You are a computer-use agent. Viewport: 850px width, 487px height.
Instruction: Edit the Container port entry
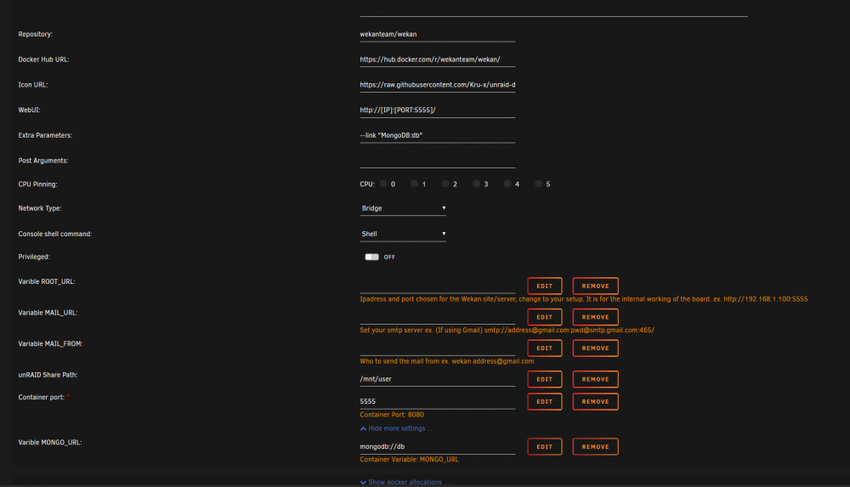tap(544, 401)
